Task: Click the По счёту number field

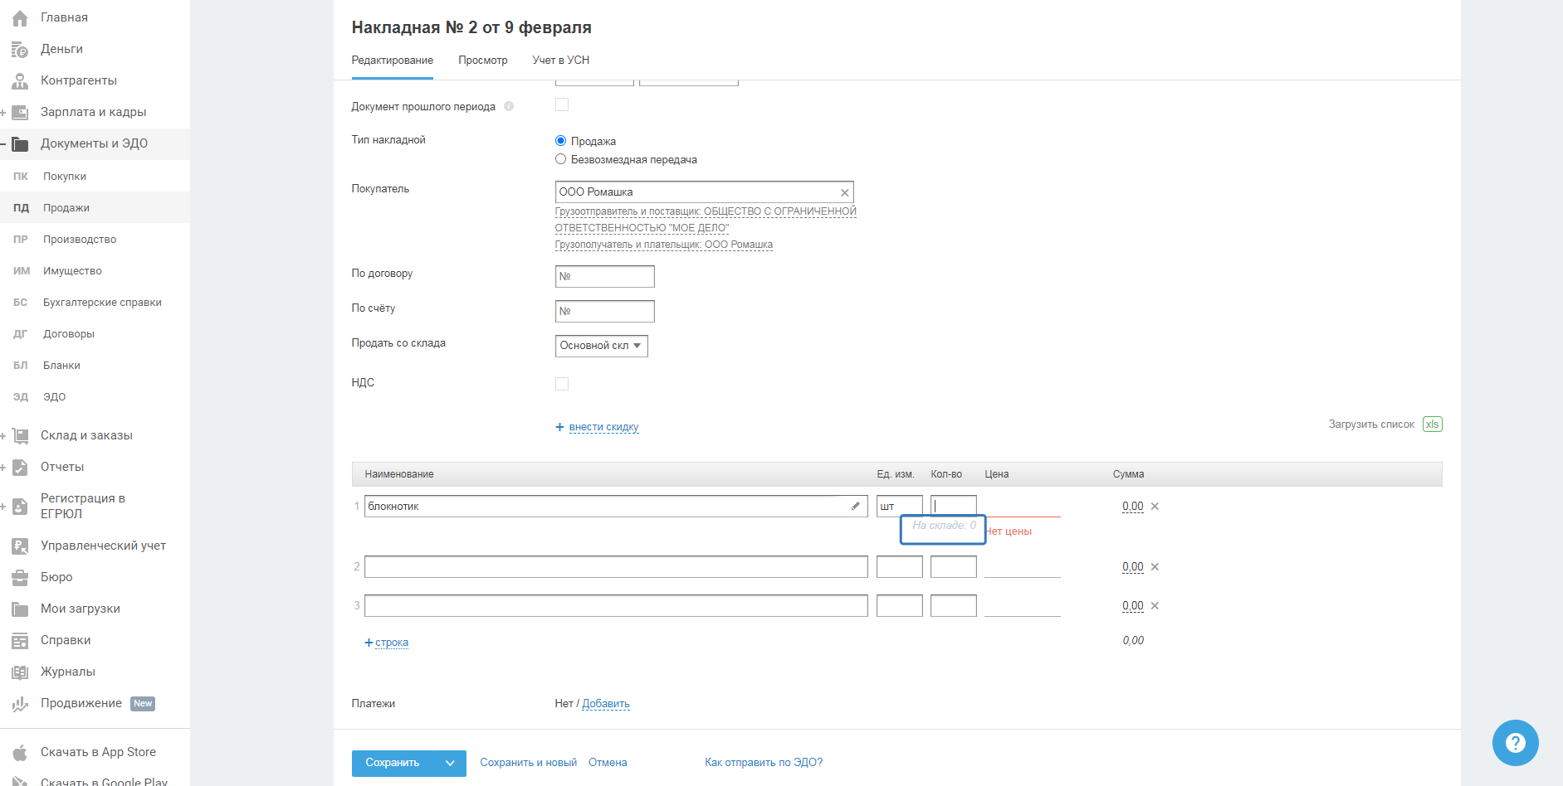Action: point(605,311)
